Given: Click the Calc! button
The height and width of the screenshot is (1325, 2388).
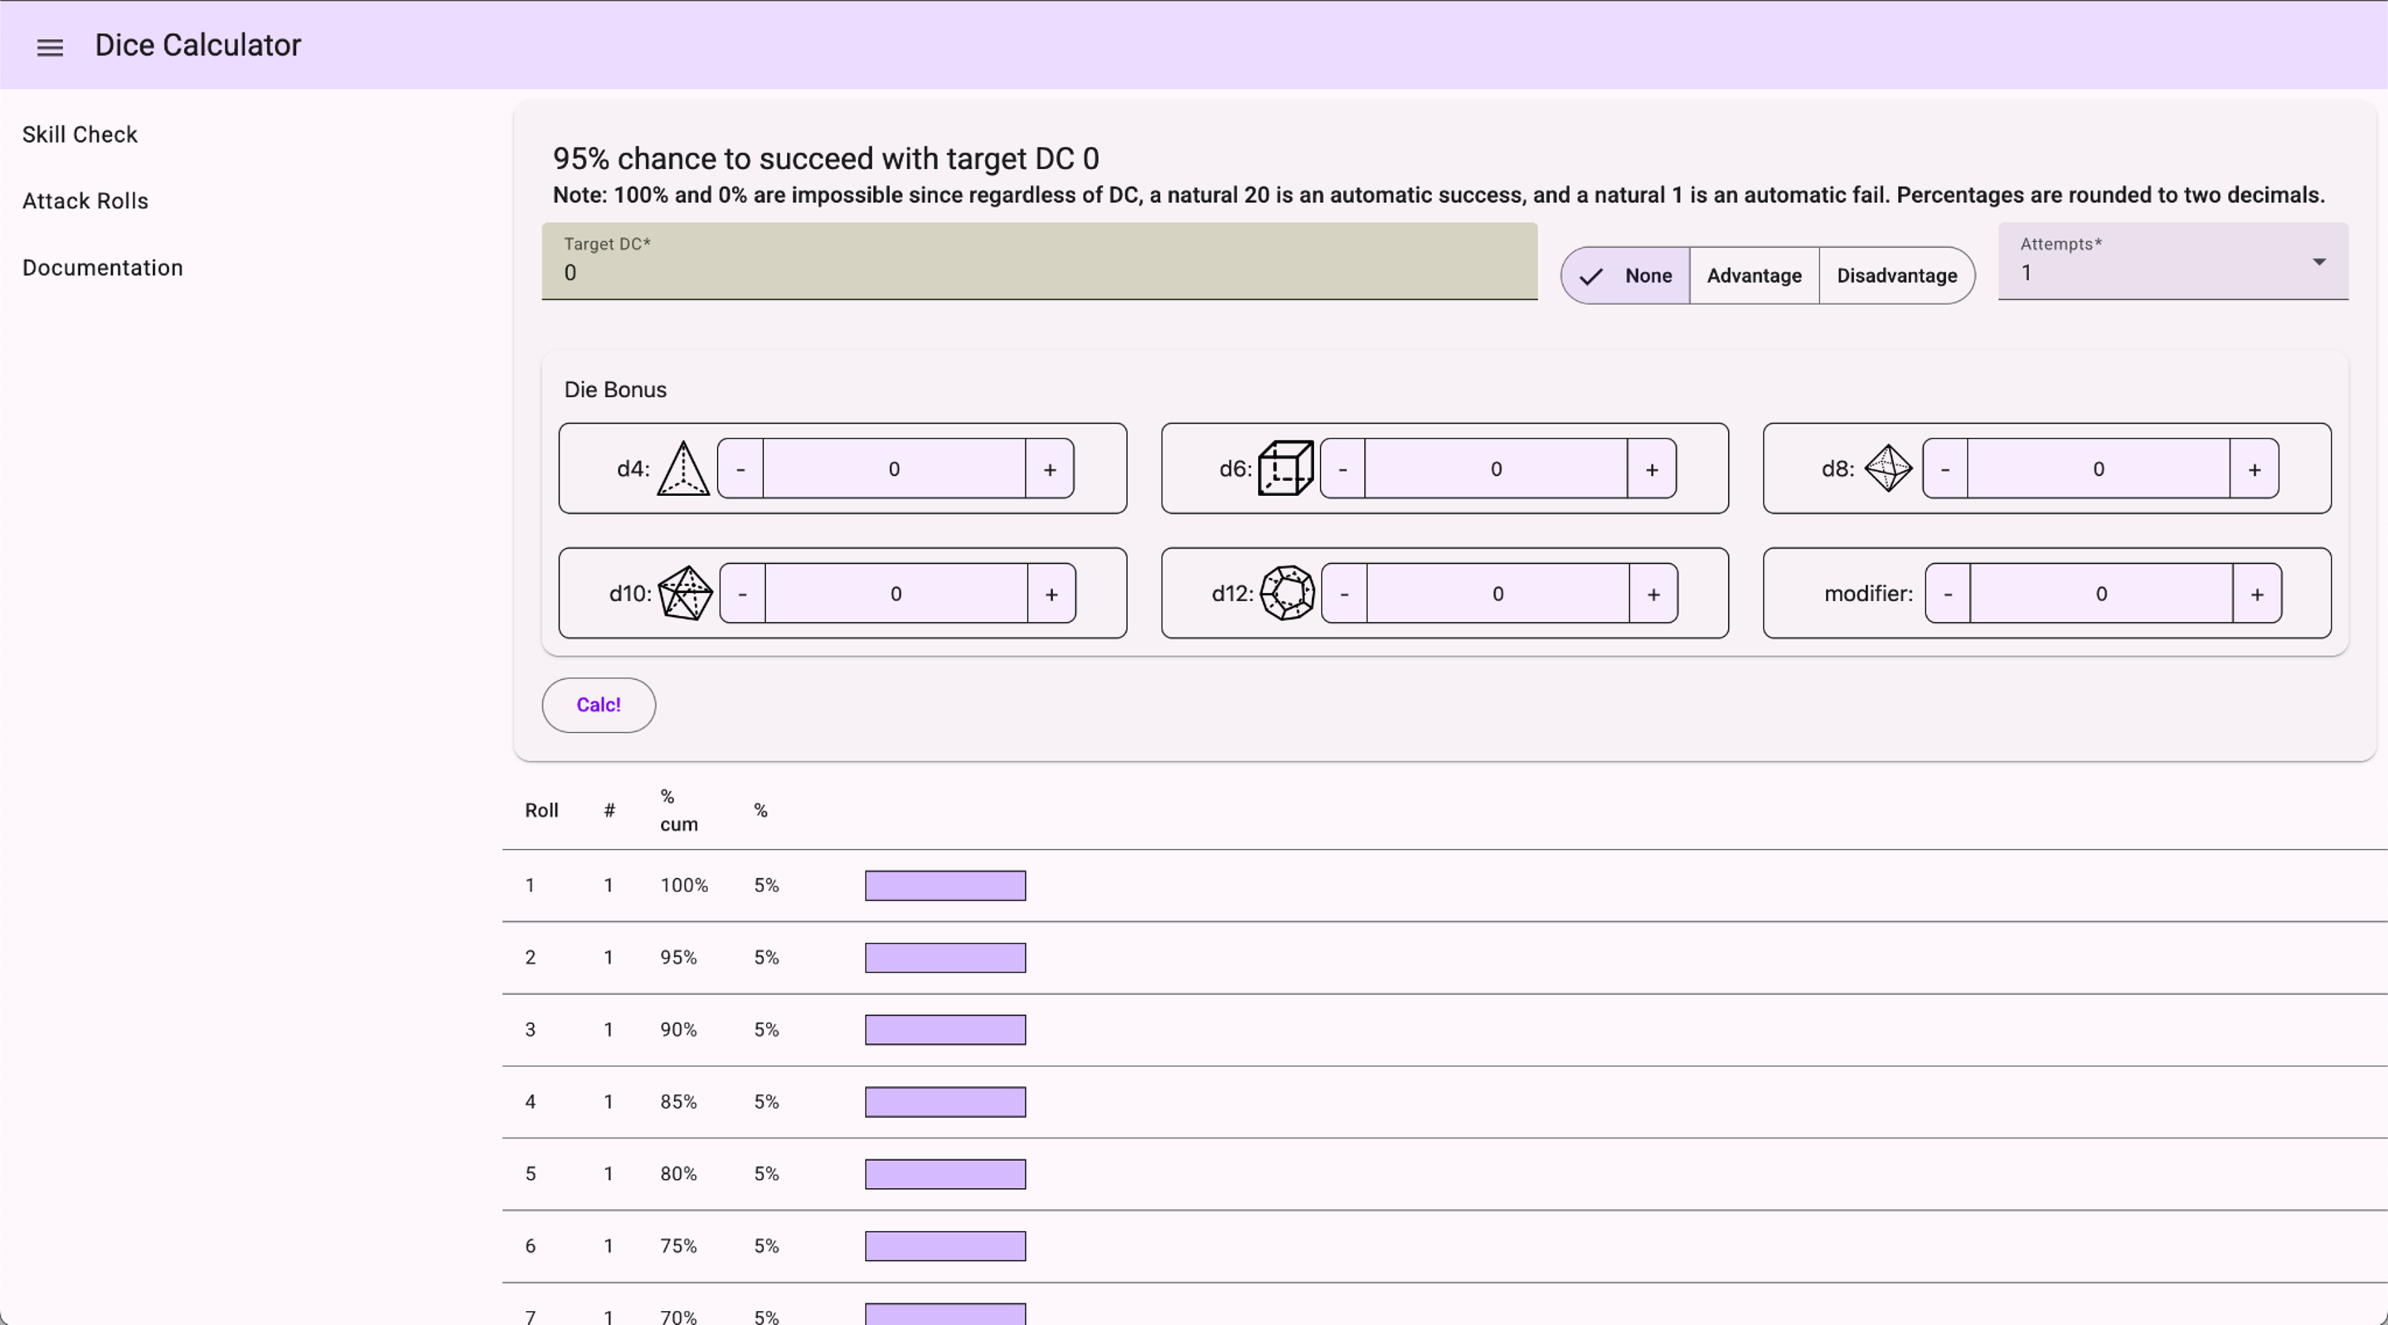Looking at the screenshot, I should point(599,705).
